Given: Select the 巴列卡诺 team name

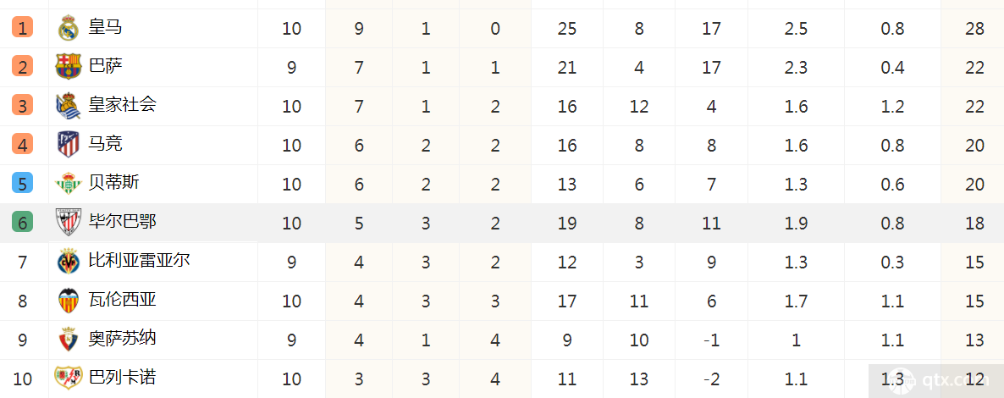Looking at the screenshot, I should tap(122, 377).
